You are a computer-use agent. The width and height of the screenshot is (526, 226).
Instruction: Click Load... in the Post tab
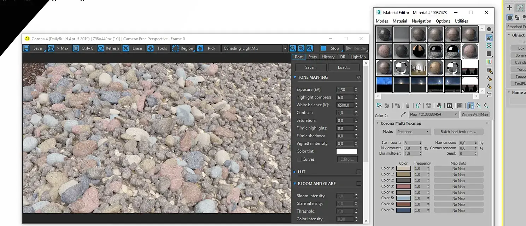point(344,67)
